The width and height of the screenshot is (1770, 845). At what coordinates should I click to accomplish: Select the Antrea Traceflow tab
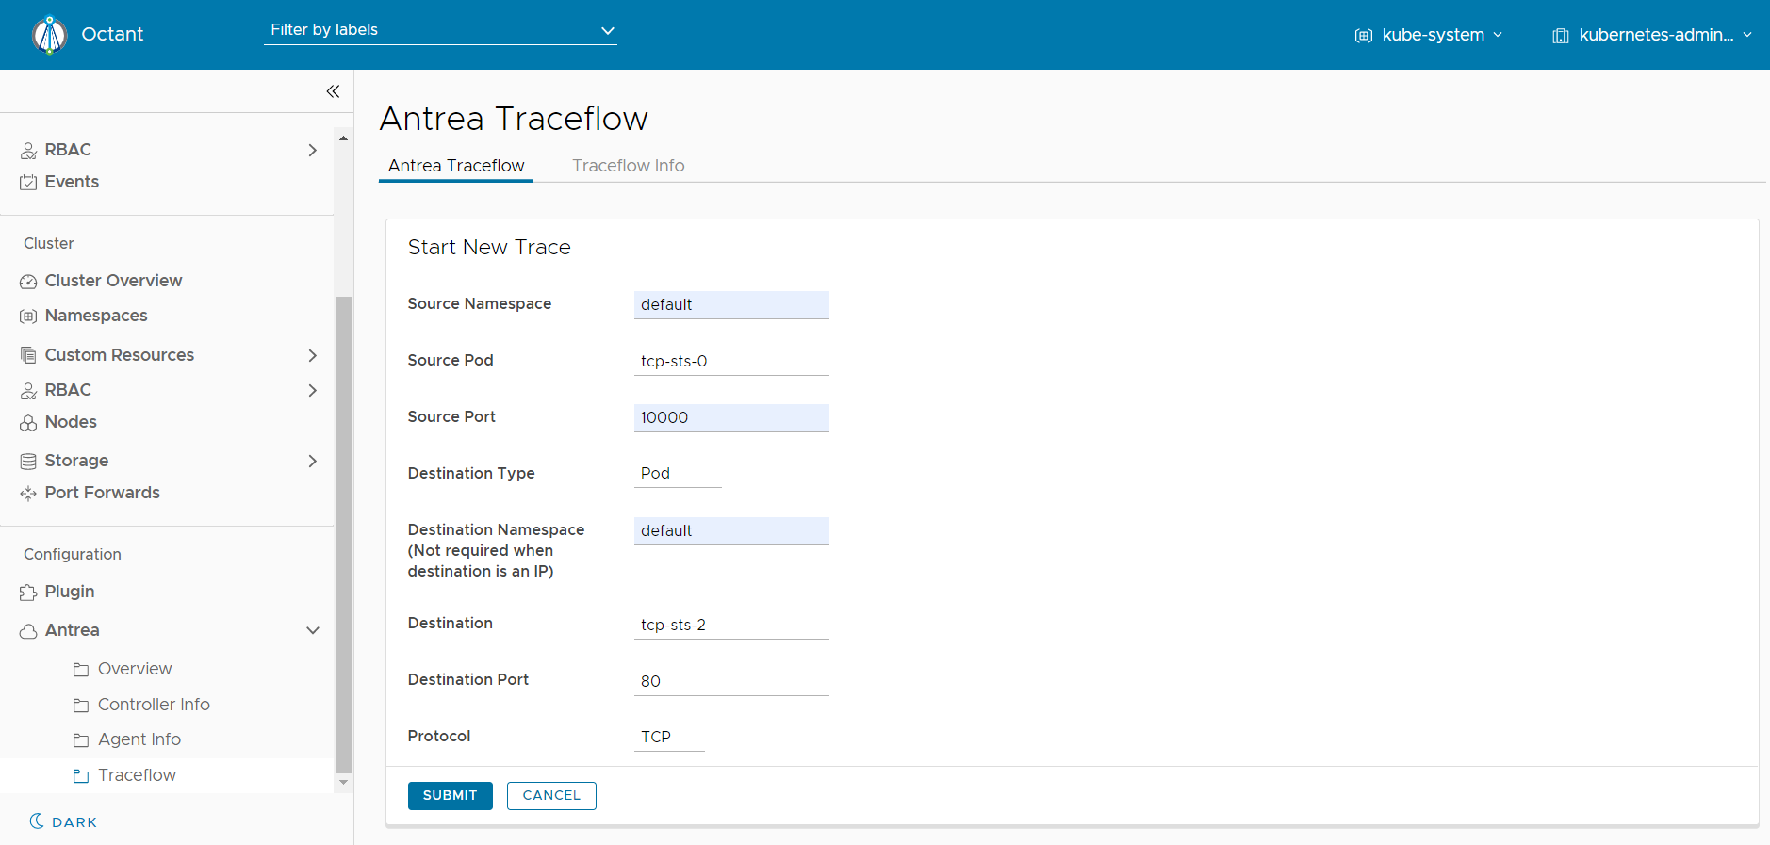tap(456, 166)
